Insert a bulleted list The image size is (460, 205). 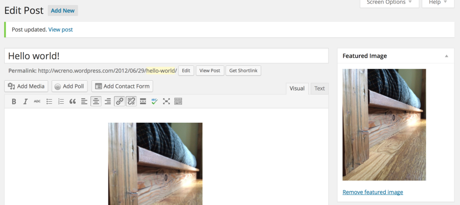coord(50,102)
